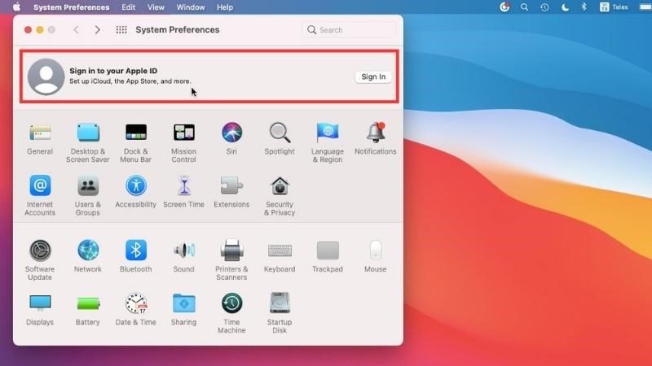This screenshot has height=366, width=652.
Task: Open Battery preferences
Action: [x=88, y=310]
